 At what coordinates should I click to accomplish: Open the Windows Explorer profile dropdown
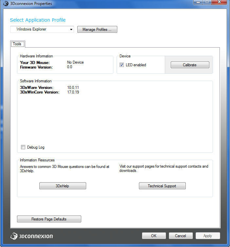pyautogui.click(x=42, y=29)
